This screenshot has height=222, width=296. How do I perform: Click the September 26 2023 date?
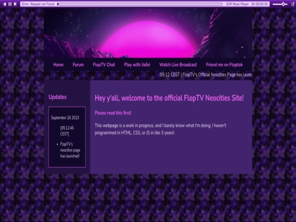click(65, 118)
